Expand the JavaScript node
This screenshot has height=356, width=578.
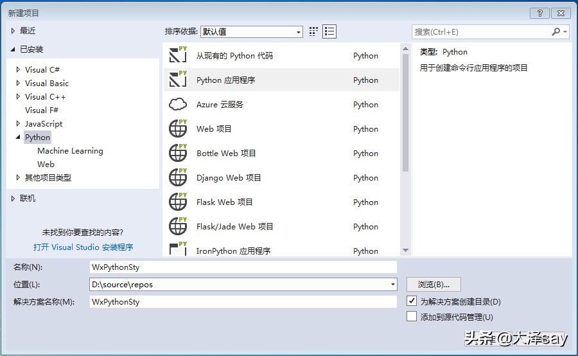click(x=18, y=123)
